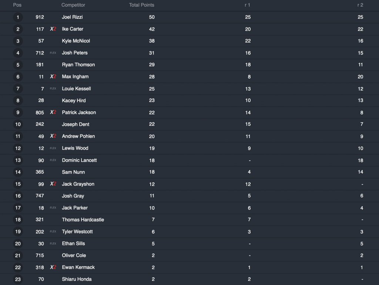
Task: Open Thomas Hardcastle's entry
Action: (83, 220)
